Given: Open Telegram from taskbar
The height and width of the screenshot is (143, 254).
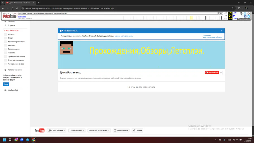Looking at the screenshot, I should click(28, 140).
